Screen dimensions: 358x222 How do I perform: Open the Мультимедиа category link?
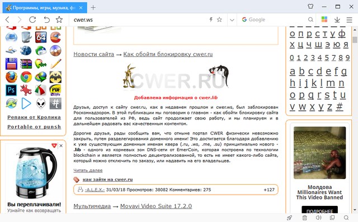tap(92, 206)
